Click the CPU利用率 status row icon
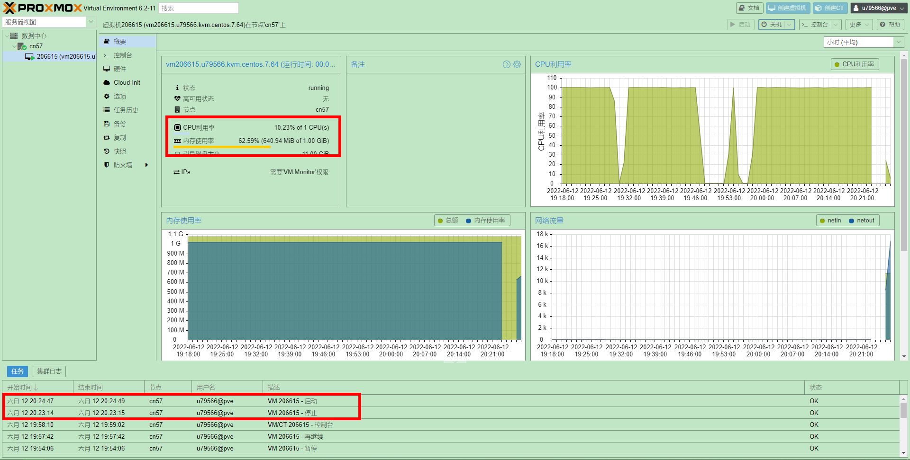Screen dimensions: 910x460 (x=177, y=128)
